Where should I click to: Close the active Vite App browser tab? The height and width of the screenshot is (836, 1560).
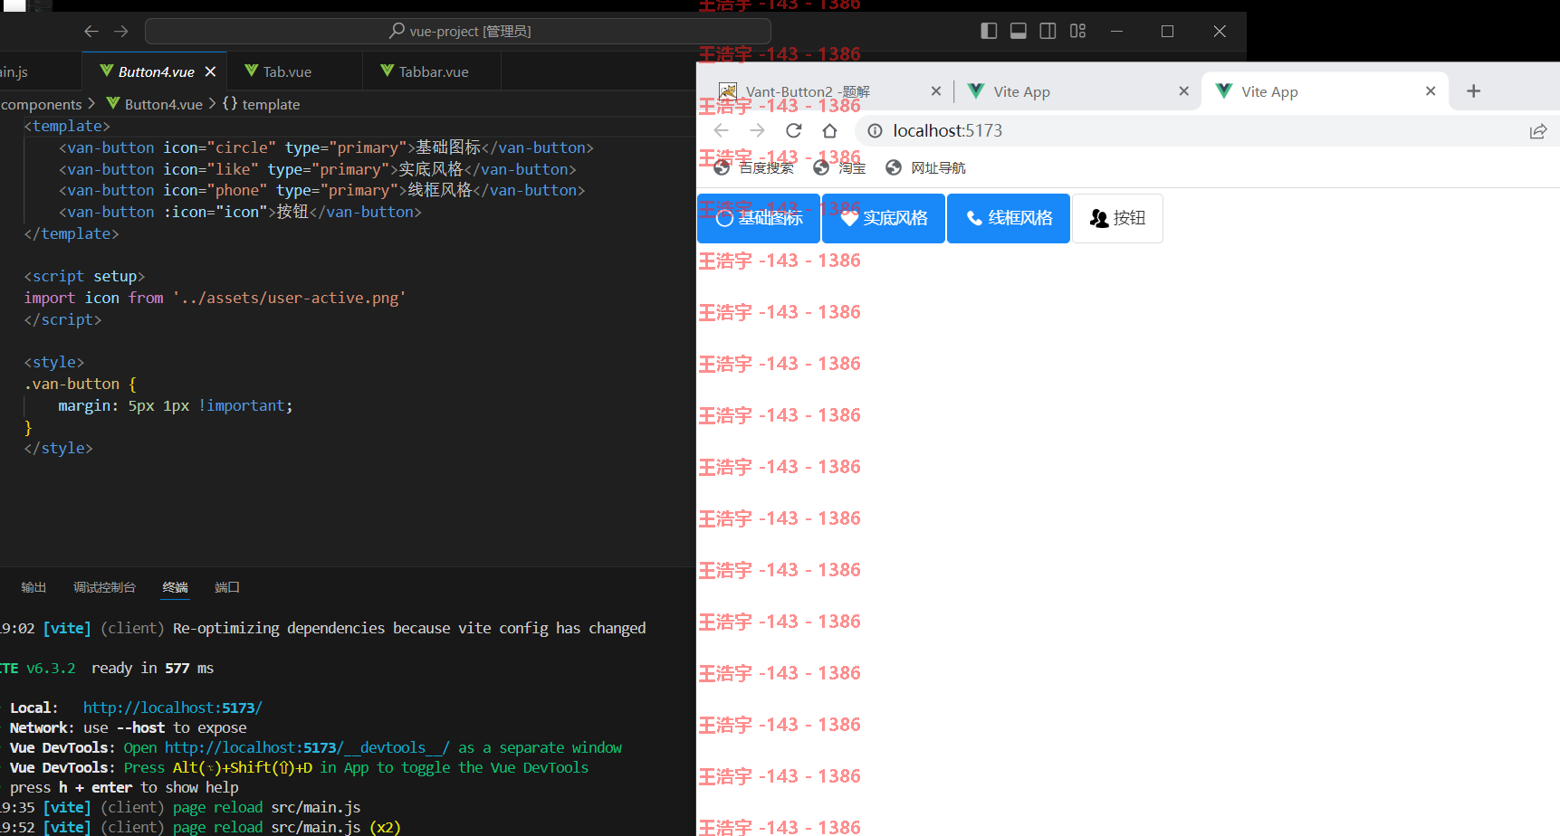[x=1431, y=90]
